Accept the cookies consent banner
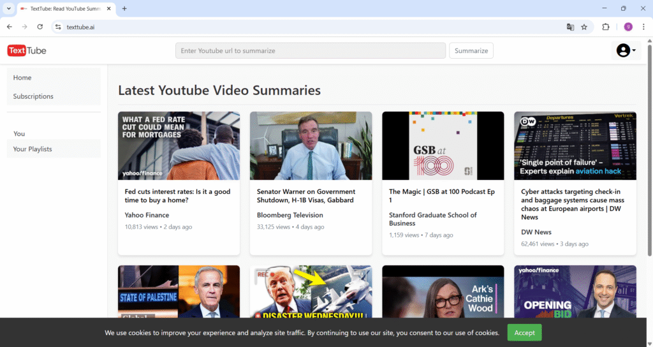The height and width of the screenshot is (347, 653). pyautogui.click(x=524, y=332)
